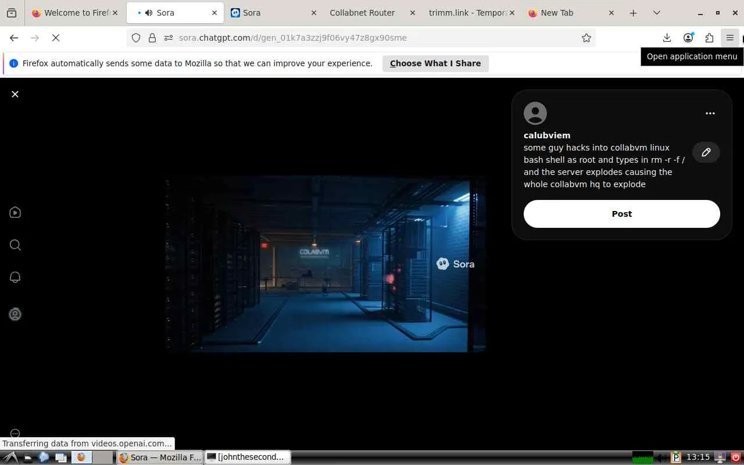Switch to the Sora Mozilla Firefox taskbar window
Viewport: 744px width, 465px height.
pyautogui.click(x=160, y=457)
